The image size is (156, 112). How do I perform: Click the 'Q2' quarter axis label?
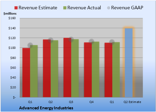(50, 102)
